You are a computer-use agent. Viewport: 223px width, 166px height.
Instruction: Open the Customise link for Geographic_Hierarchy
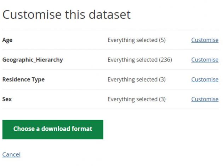click(x=205, y=60)
